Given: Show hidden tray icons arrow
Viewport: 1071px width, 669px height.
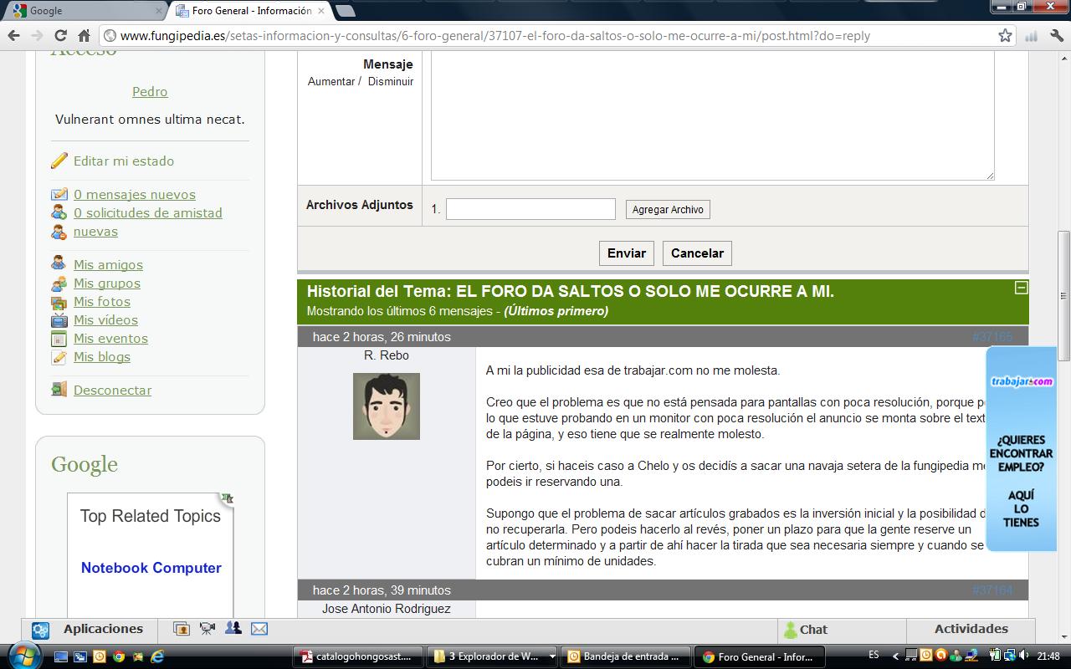Looking at the screenshot, I should (x=895, y=656).
